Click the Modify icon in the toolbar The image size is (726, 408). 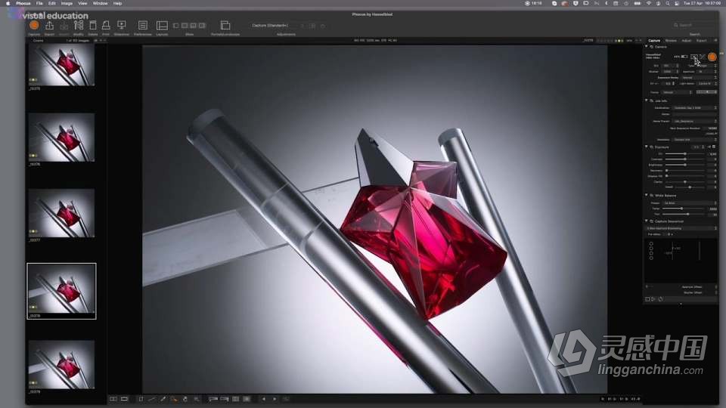[79, 25]
